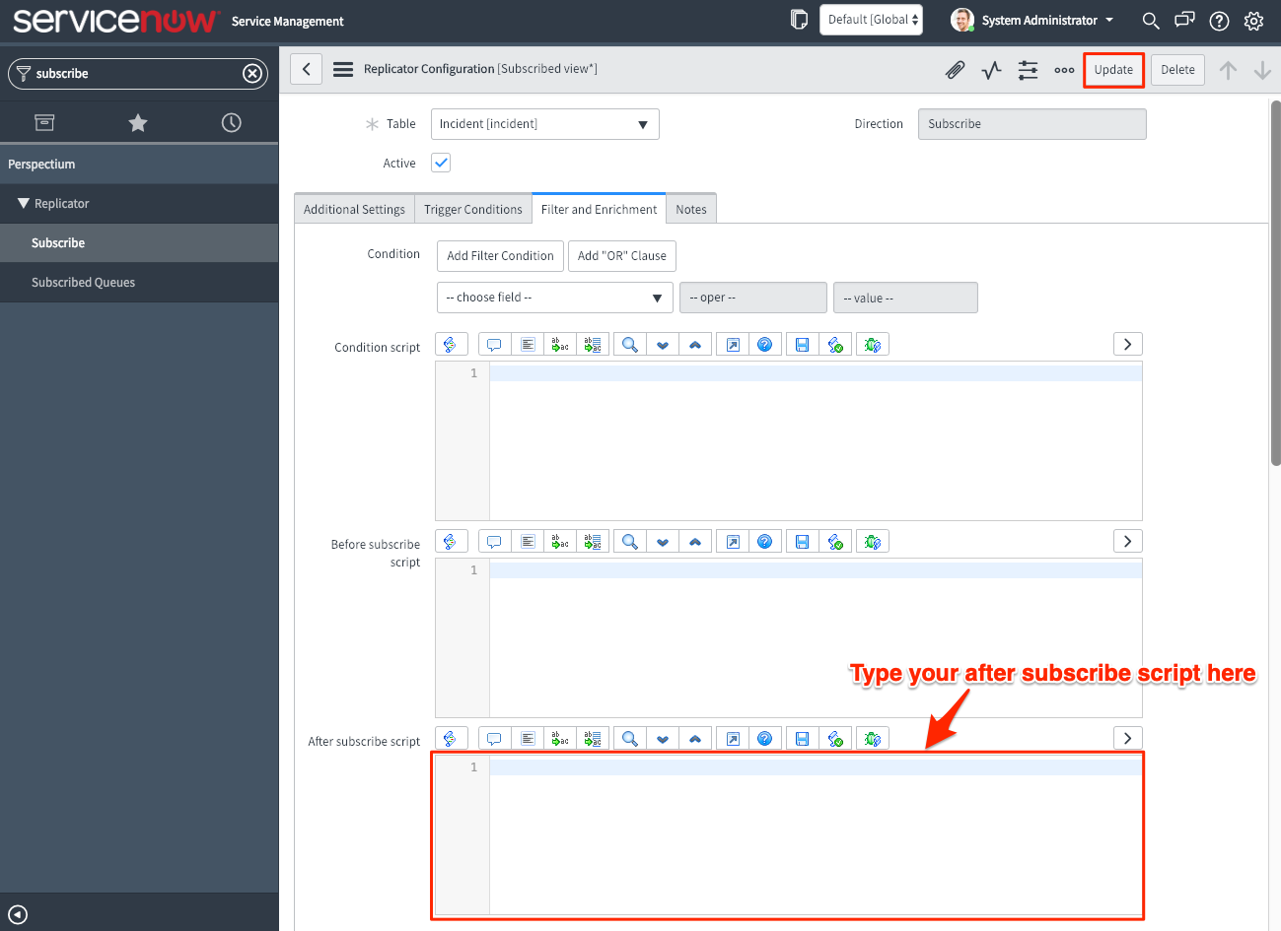
Task: Open System Administrator user menu
Action: 1032,20
